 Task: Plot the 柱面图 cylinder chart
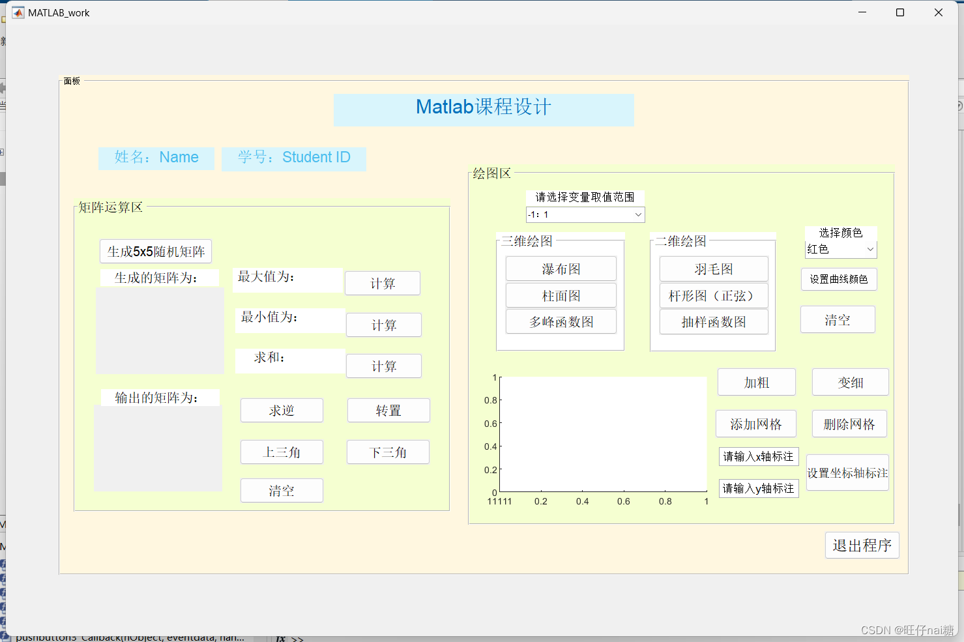pos(561,295)
